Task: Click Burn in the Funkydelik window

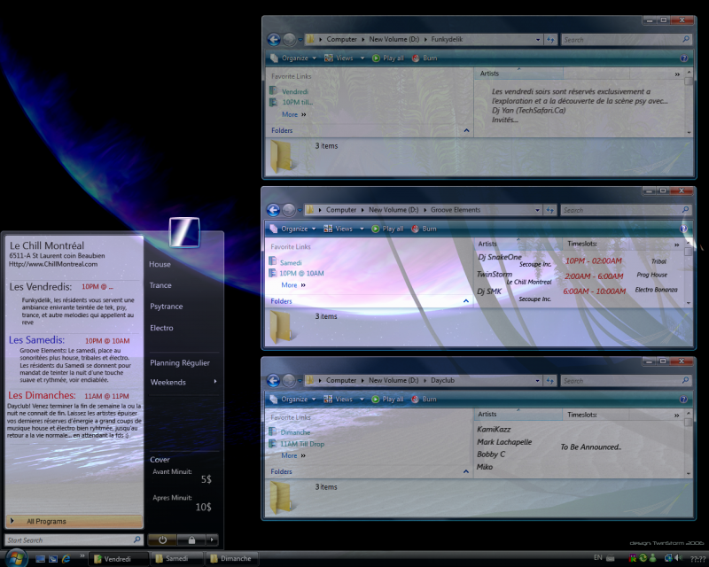Action: click(x=425, y=58)
